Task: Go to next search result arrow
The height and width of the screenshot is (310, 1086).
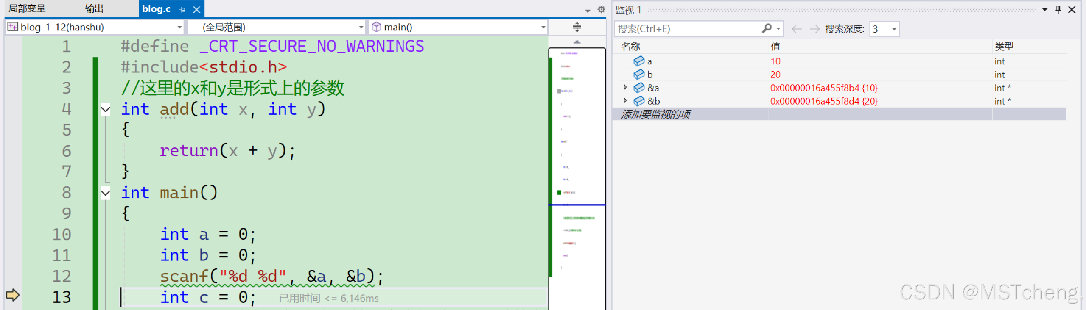Action: tap(814, 29)
